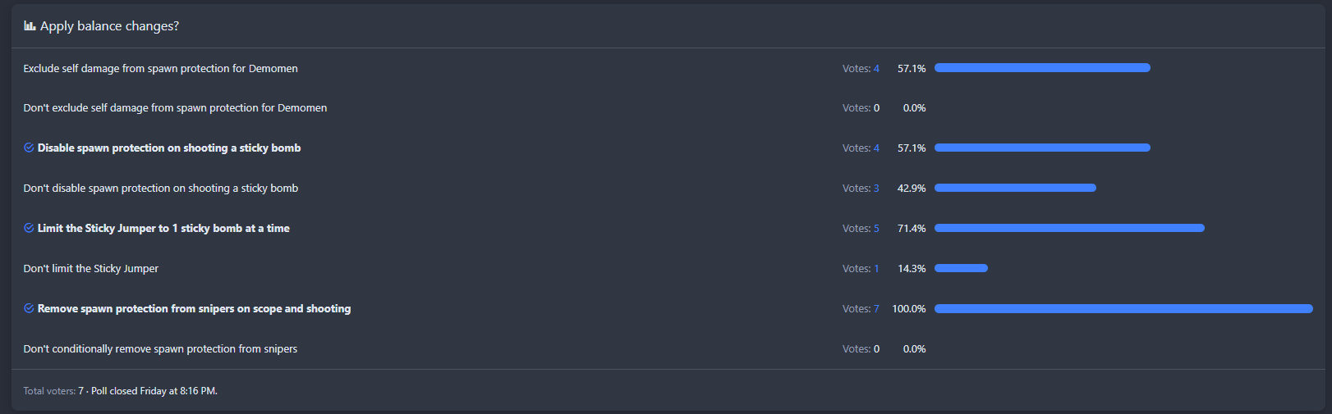Show 'Votes: 3' for Don't disable option

[861, 189]
